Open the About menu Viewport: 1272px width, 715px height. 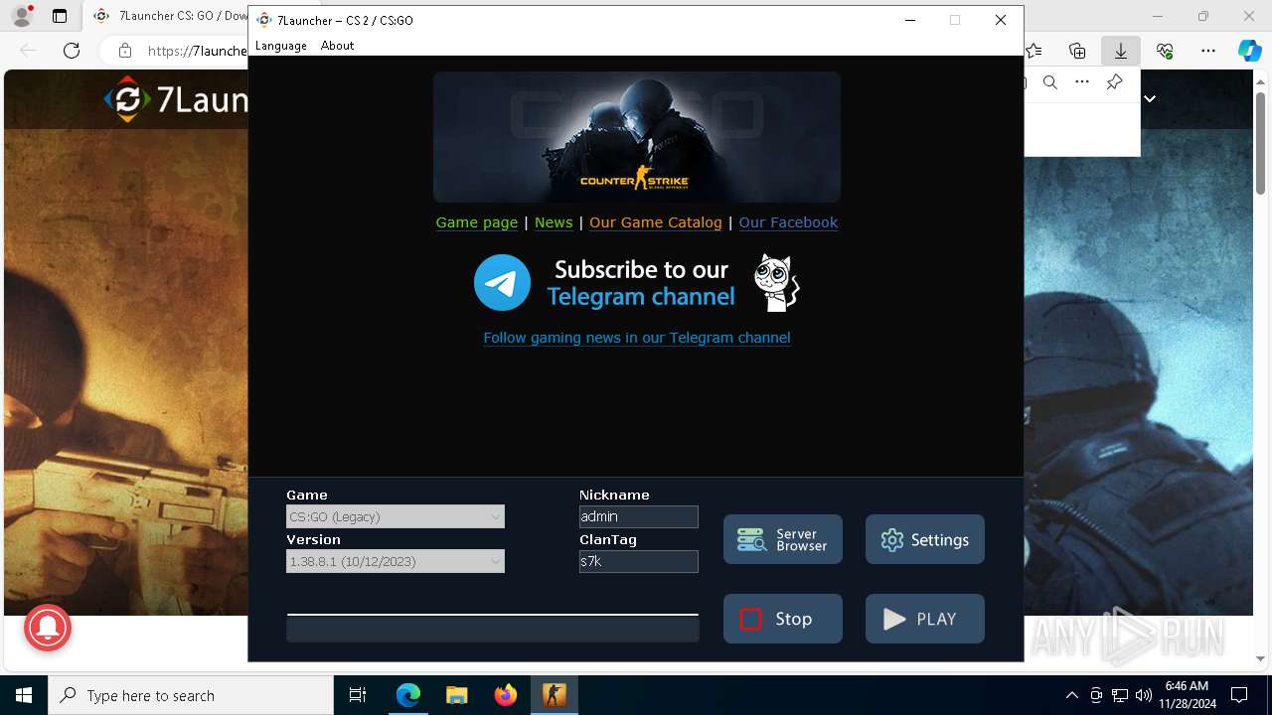click(x=337, y=46)
